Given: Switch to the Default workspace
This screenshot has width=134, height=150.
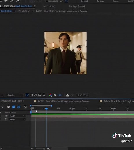Looking at the screenshot, I should click(84, 1).
